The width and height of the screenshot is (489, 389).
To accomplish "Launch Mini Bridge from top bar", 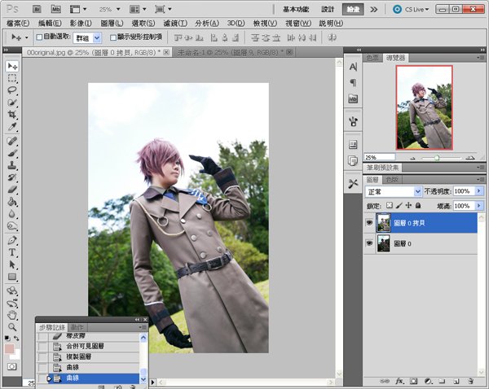I will (55, 9).
